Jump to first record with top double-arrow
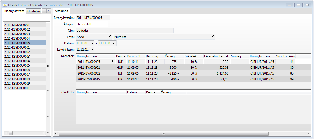 pos(48,40)
